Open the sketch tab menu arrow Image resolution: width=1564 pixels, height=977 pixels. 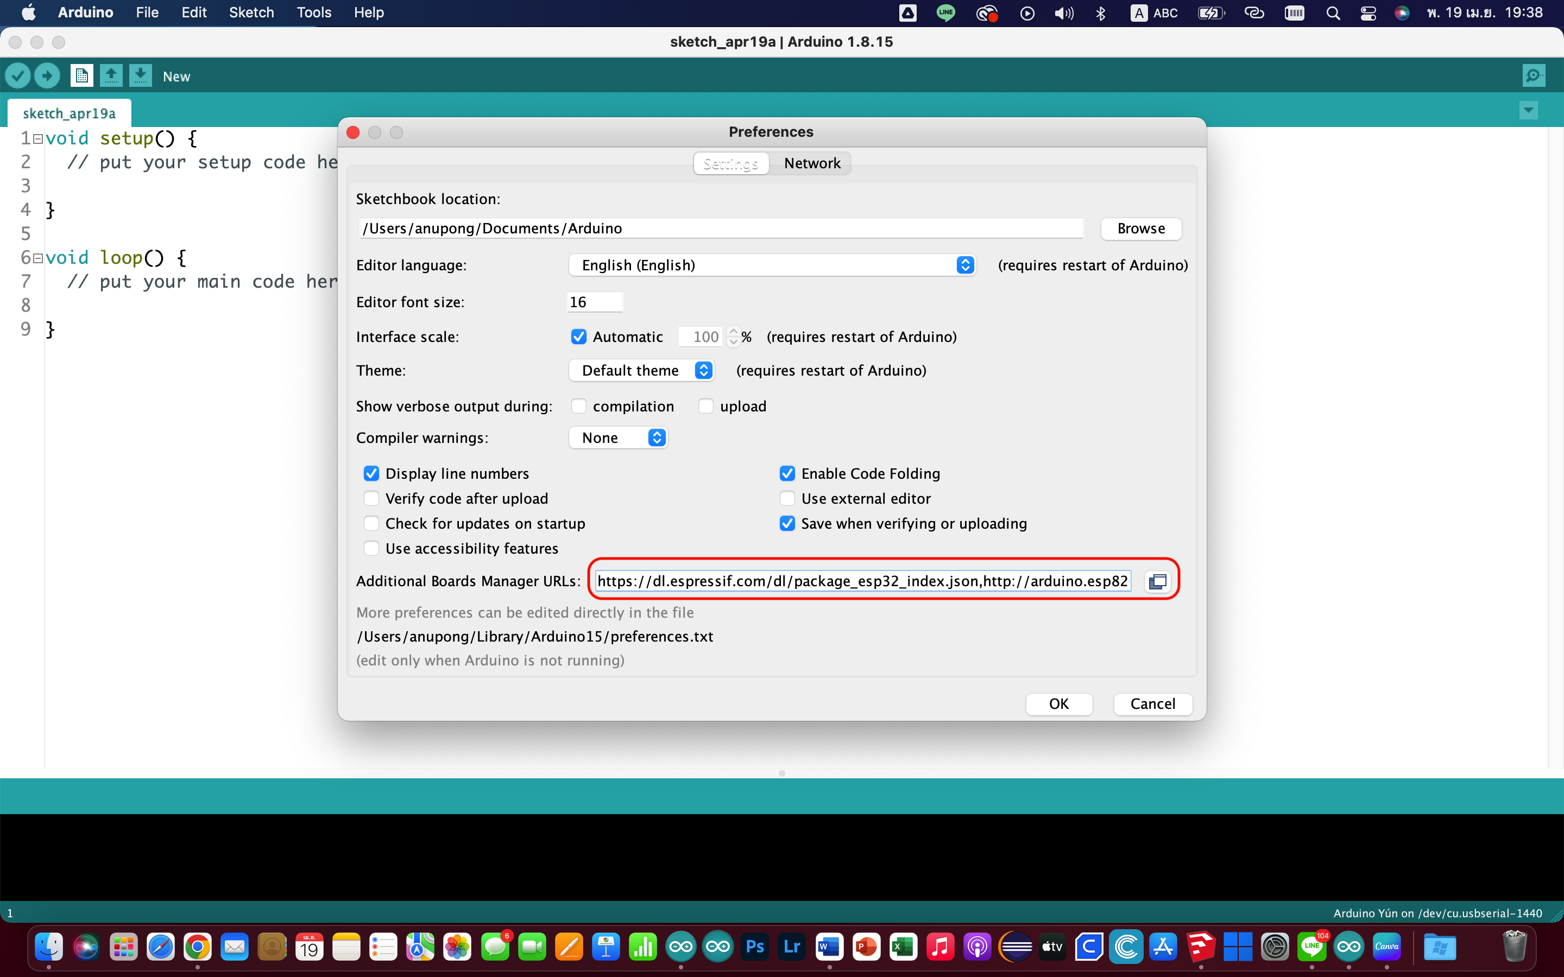[x=1528, y=110]
